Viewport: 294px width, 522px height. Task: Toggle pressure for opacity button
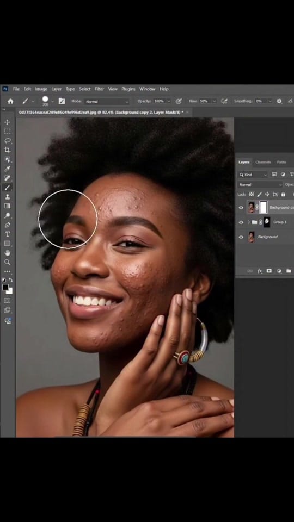179,101
